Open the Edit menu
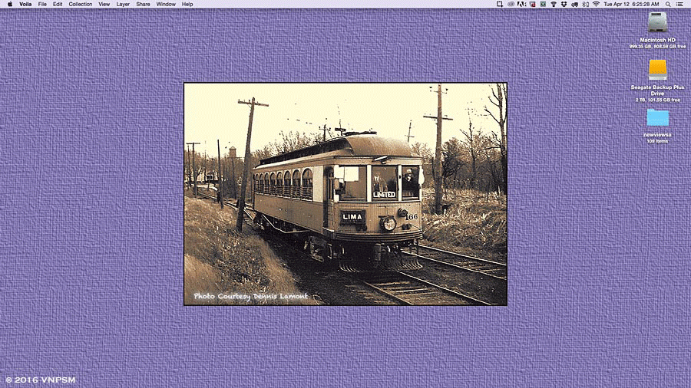 click(x=58, y=4)
